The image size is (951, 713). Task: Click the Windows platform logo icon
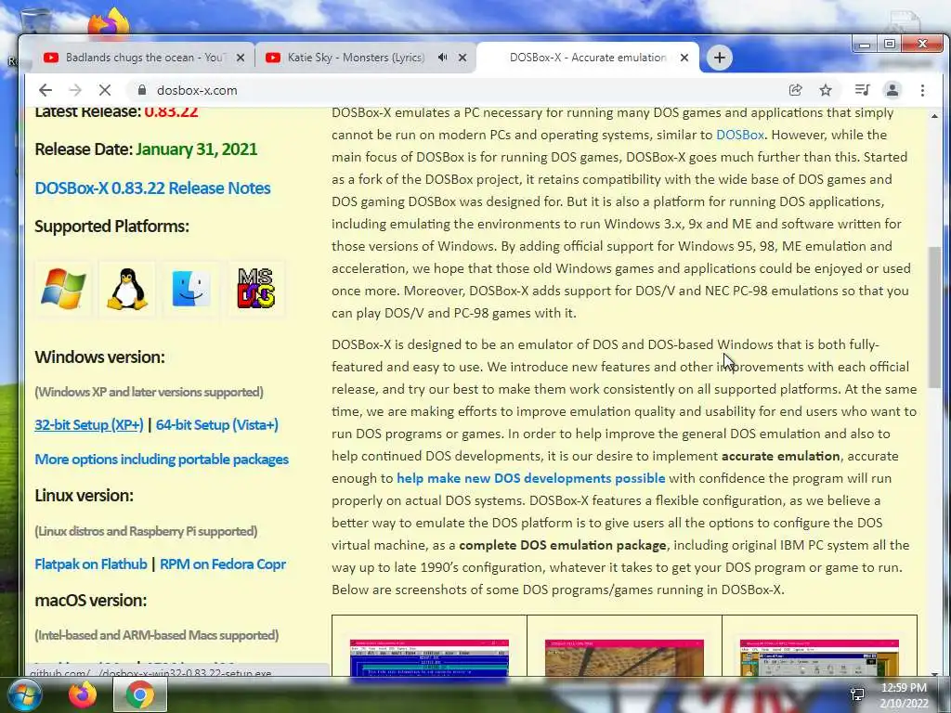point(63,289)
